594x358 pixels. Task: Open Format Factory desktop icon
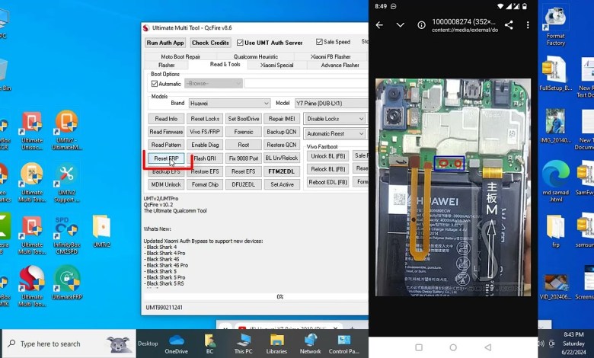tap(556, 24)
